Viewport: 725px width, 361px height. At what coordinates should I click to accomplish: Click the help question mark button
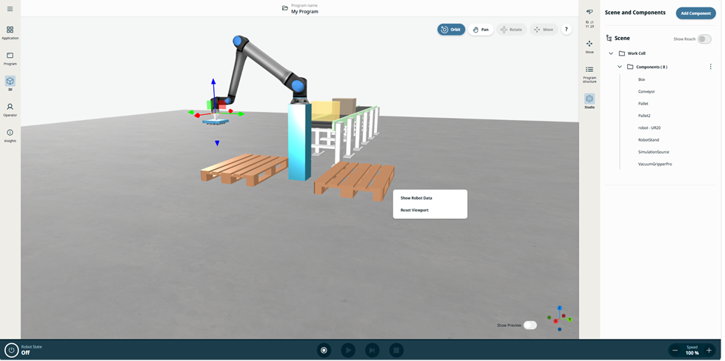[567, 30]
